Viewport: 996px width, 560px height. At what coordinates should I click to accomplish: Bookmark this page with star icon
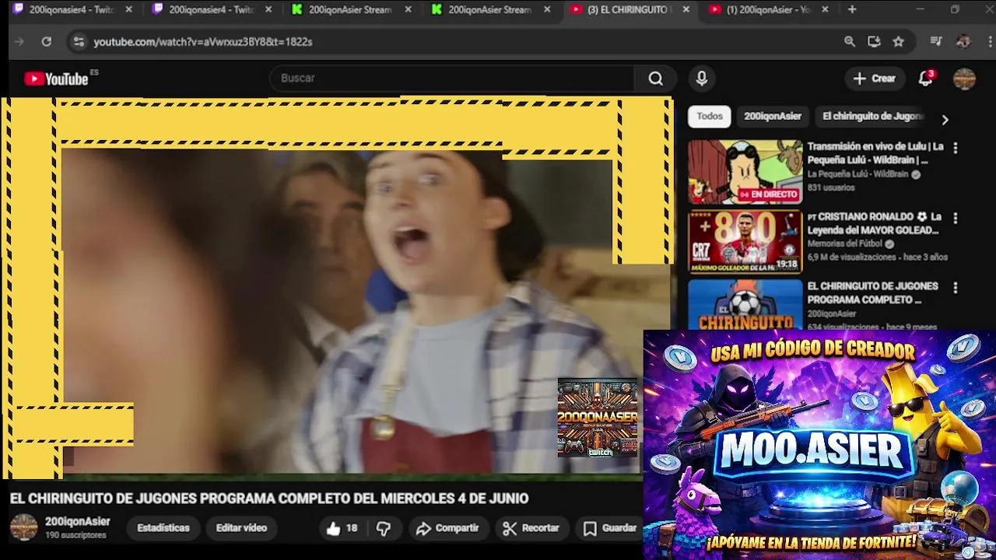[x=899, y=42]
